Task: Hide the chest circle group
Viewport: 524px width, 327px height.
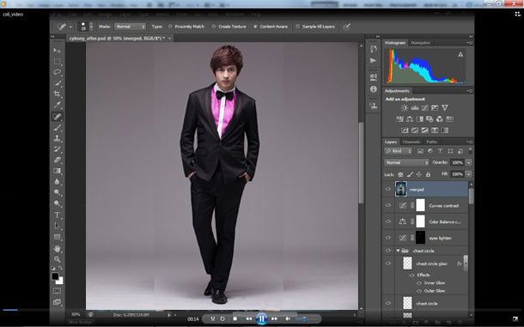Action: pos(388,251)
